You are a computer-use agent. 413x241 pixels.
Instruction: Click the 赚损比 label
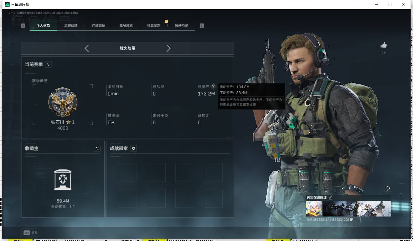pyautogui.click(x=204, y=116)
